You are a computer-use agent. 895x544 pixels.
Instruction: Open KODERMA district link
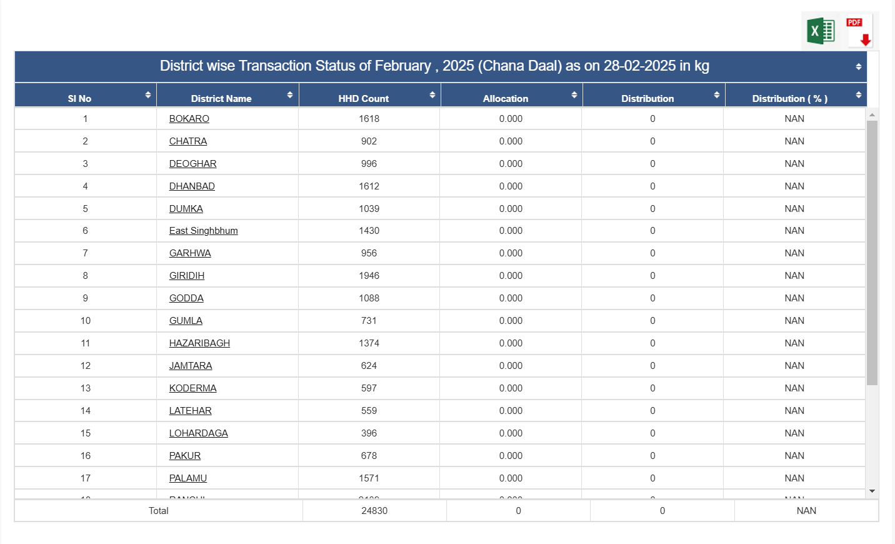[x=192, y=388]
